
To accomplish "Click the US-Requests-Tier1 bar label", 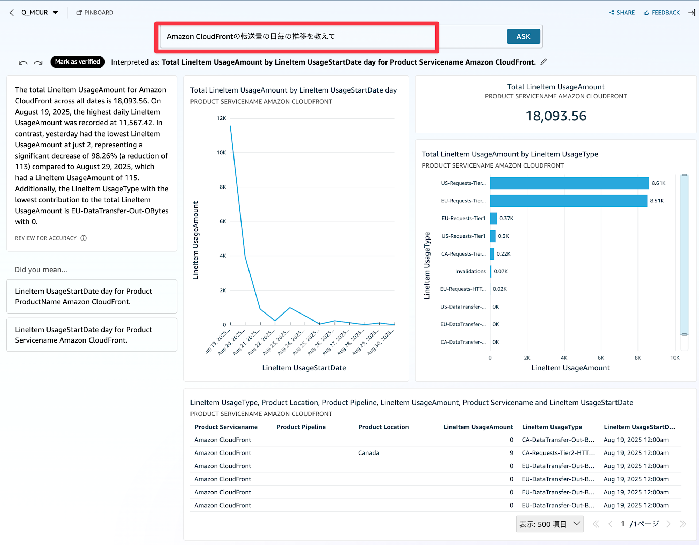I will click(463, 236).
